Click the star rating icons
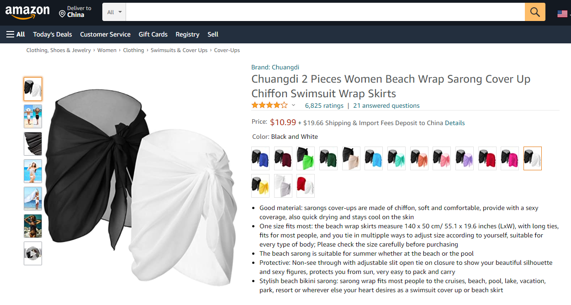Viewport: 571px width, 305px height. pos(270,105)
